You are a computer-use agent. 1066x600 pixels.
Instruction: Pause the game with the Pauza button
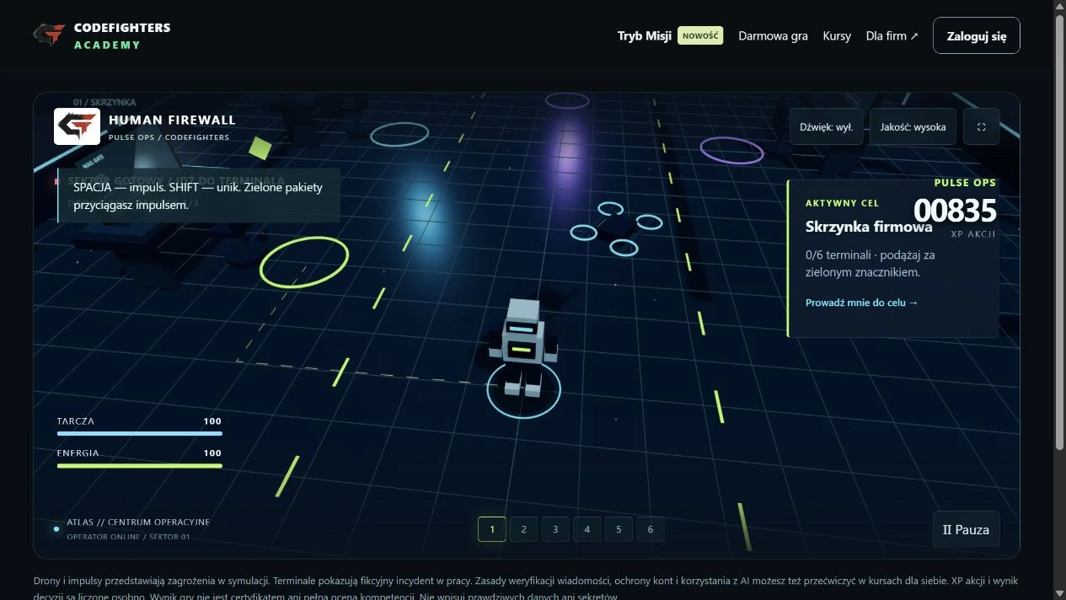(x=966, y=529)
